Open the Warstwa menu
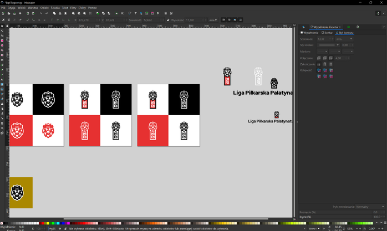 [33, 8]
